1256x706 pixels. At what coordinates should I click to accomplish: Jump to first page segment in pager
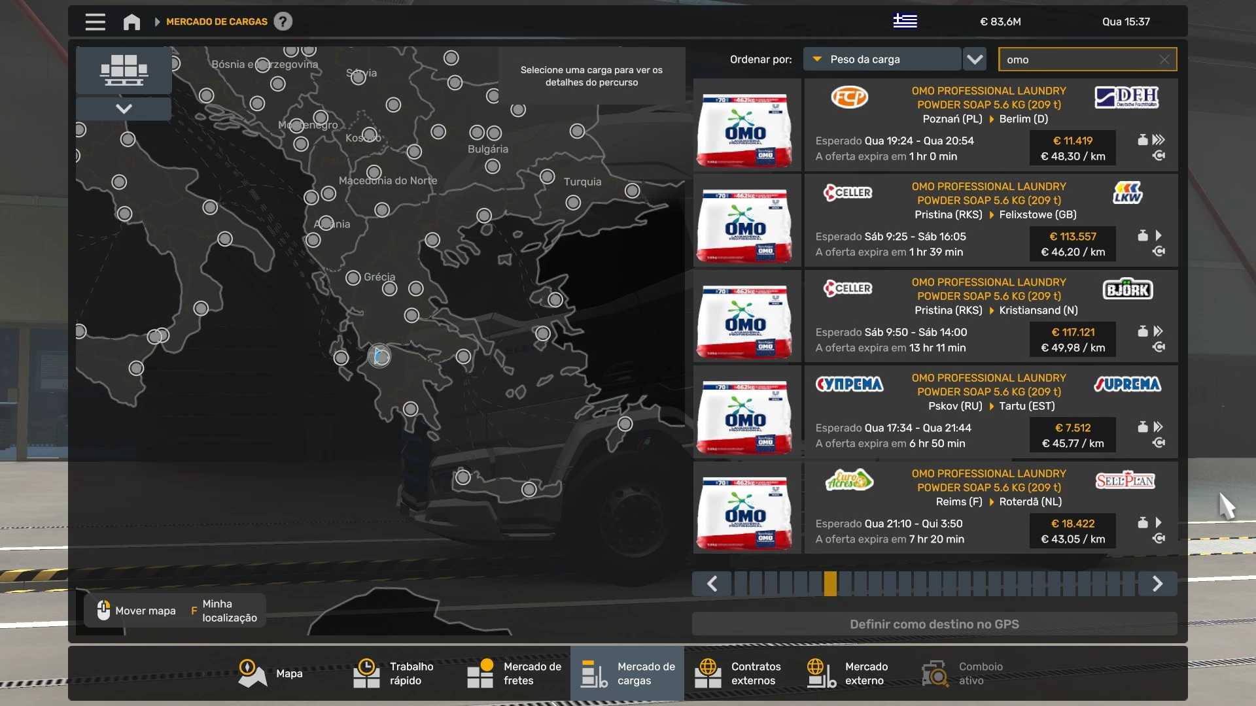pos(741,584)
